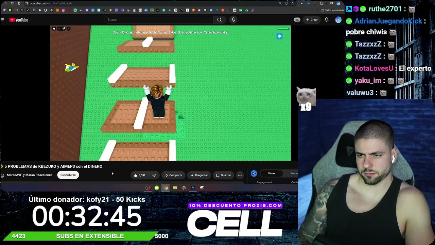Screen dimensions: 435x245
Task: Bookmark this page with the star icon
Action: pyautogui.click(x=292, y=3)
